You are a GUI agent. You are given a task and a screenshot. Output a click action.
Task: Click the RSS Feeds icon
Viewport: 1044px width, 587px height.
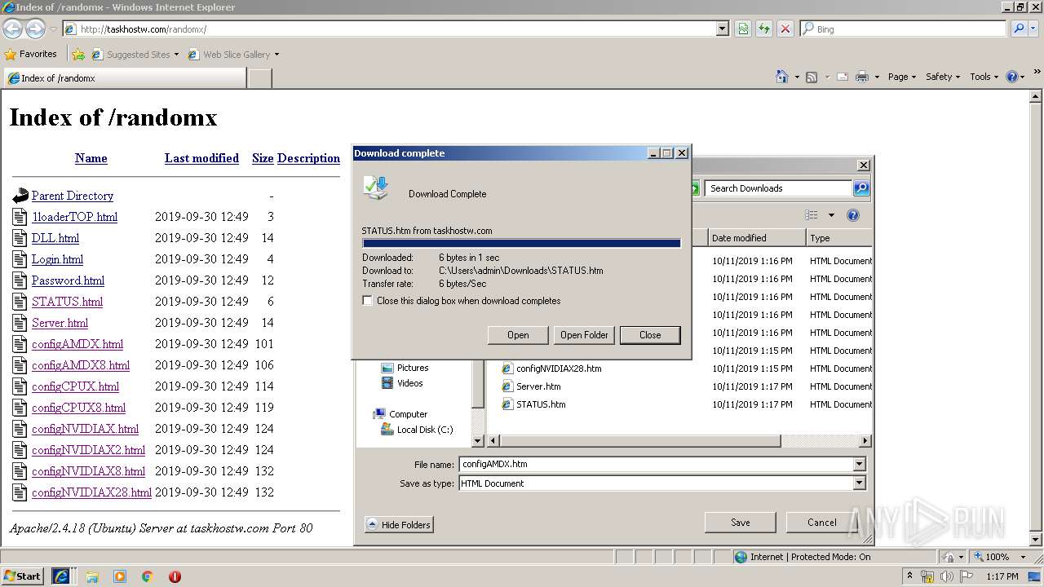(x=812, y=77)
